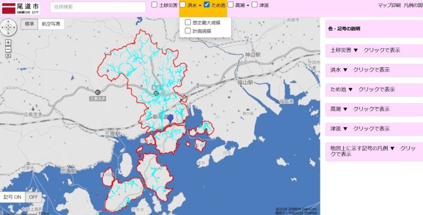The image size is (423, 215).
Task: Switch to 航空写真 map view
Action: point(51,24)
